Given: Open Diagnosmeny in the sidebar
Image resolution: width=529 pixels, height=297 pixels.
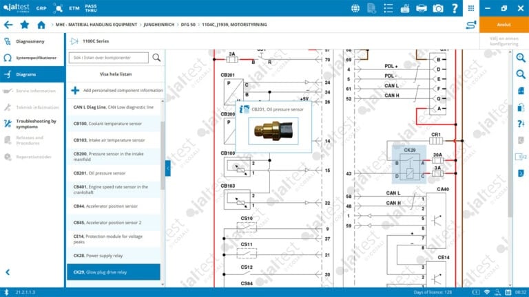Looking at the screenshot, I should [x=32, y=41].
